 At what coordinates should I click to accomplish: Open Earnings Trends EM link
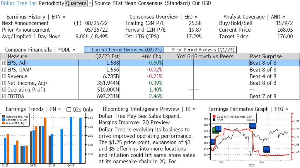pyautogui.click(x=33, y=109)
